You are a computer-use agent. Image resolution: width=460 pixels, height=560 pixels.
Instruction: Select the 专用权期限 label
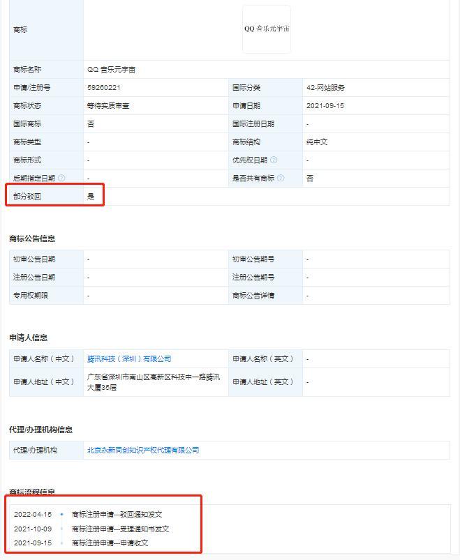(31, 296)
